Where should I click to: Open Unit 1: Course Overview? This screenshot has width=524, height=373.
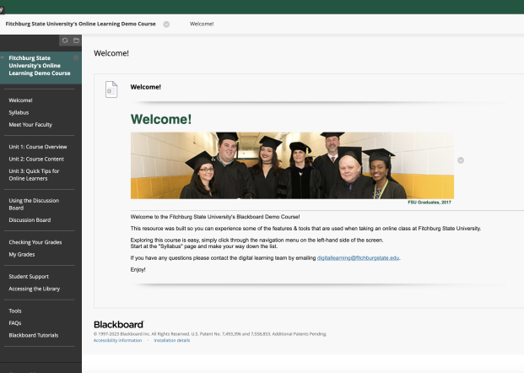(x=38, y=147)
